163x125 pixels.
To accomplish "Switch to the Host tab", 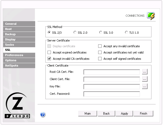I will click(19, 29).
